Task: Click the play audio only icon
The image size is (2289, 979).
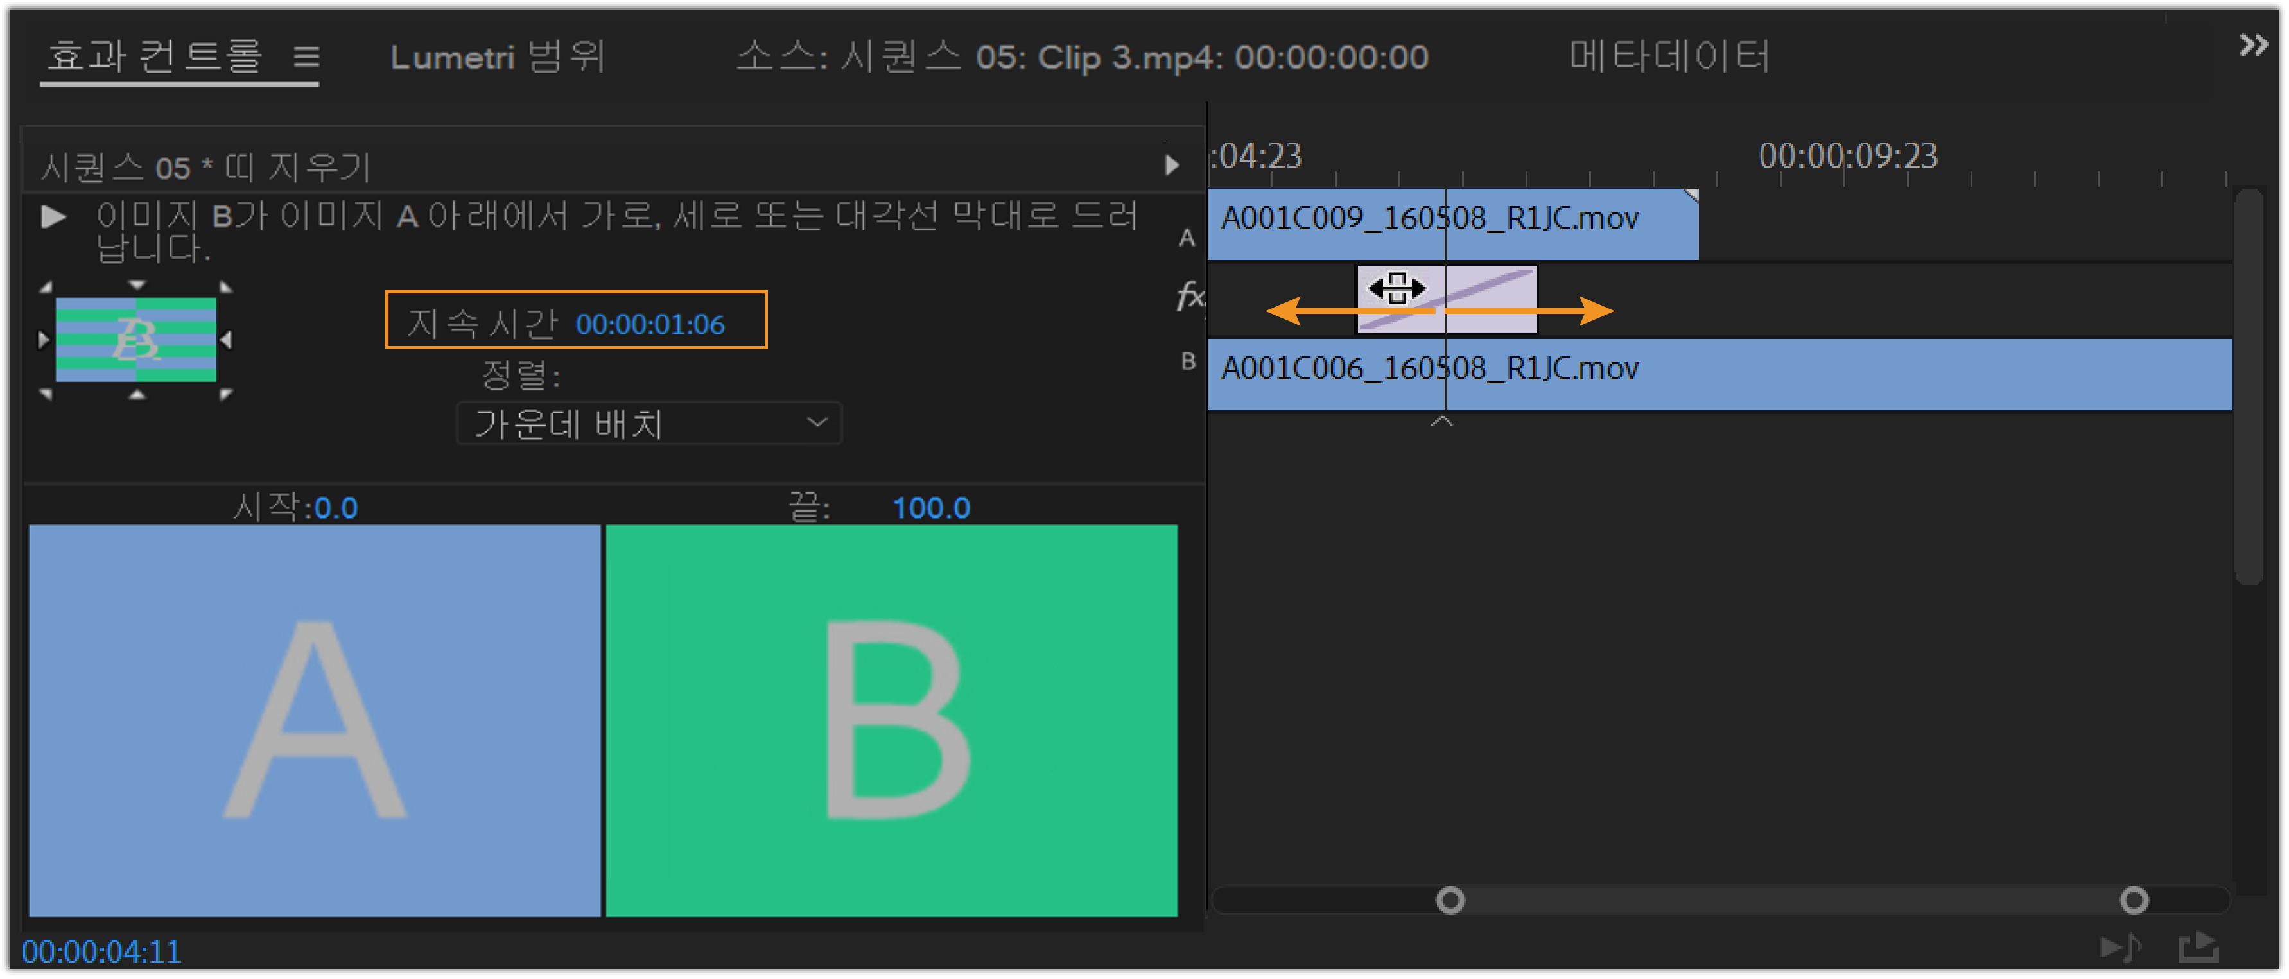Action: [x=2121, y=948]
